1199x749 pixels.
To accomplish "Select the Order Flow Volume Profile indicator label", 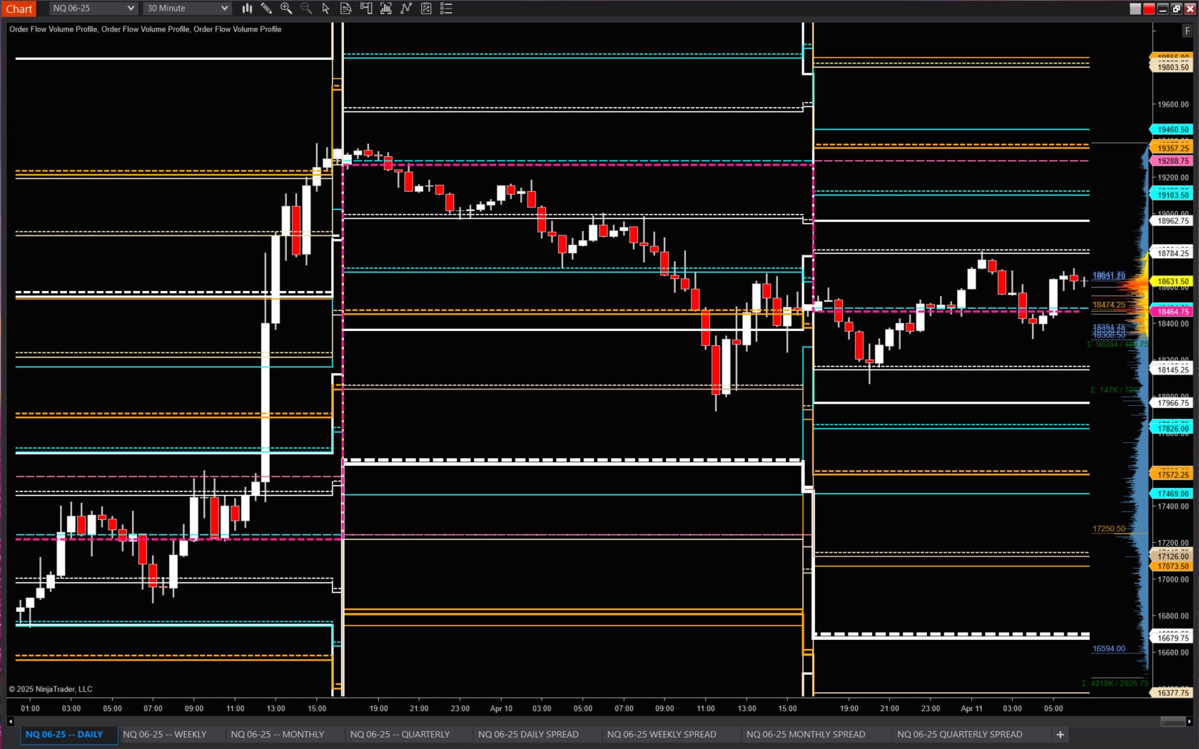I will click(x=145, y=29).
